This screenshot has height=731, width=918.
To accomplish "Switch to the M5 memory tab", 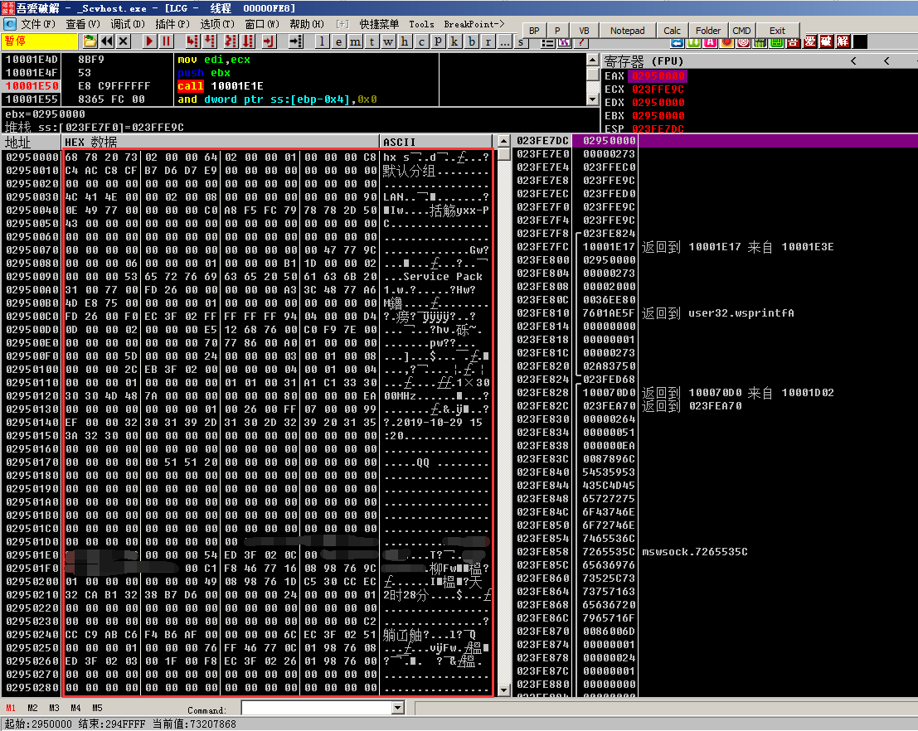I will 97,708.
